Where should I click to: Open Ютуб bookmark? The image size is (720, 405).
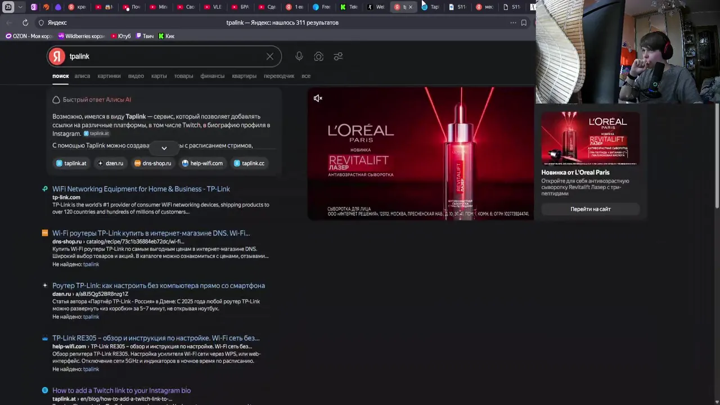coord(120,36)
